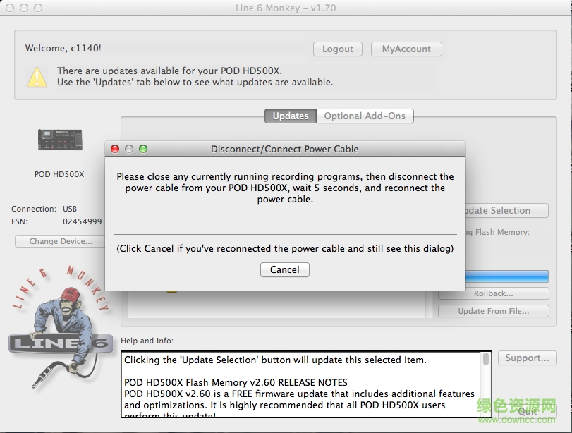Click the Help and Info text box
This screenshot has width=572, height=433.
[x=306, y=384]
